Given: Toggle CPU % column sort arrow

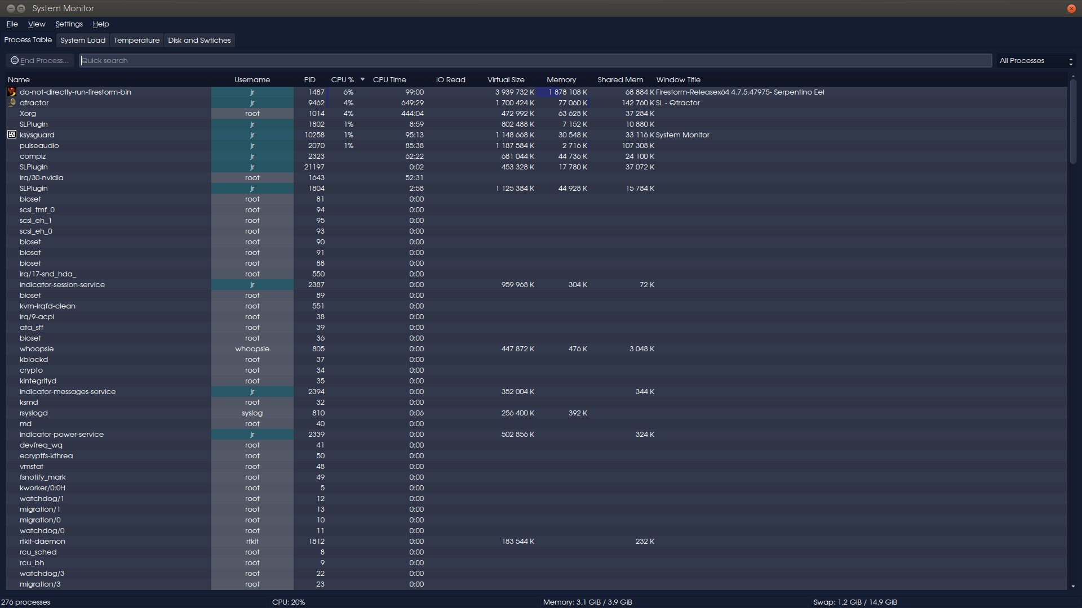Looking at the screenshot, I should tap(362, 79).
